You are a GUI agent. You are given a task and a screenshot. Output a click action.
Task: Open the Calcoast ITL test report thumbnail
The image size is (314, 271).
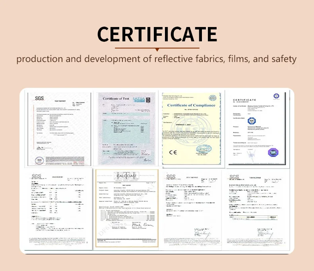tap(127, 208)
